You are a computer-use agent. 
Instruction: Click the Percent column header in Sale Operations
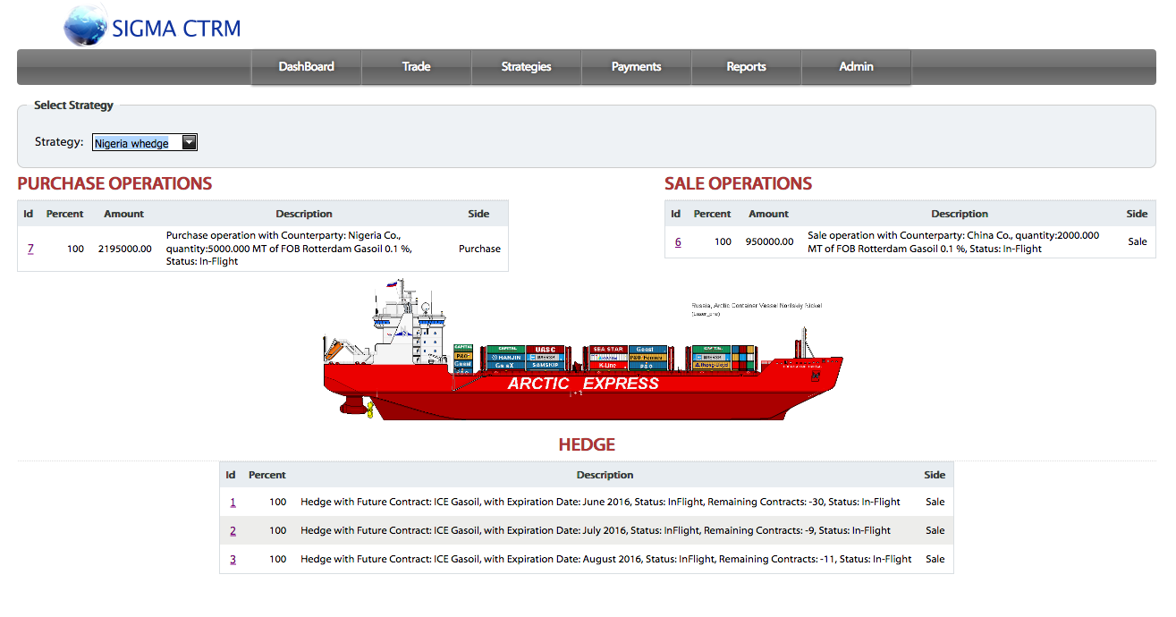[x=712, y=214]
